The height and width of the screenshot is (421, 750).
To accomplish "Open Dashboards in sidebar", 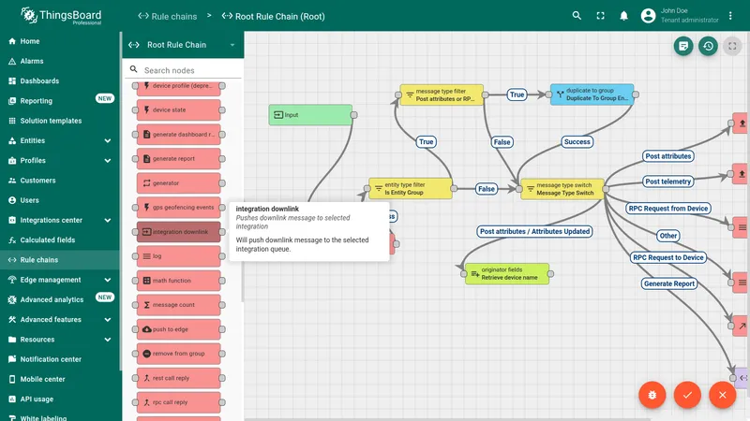I will [x=60, y=81].
